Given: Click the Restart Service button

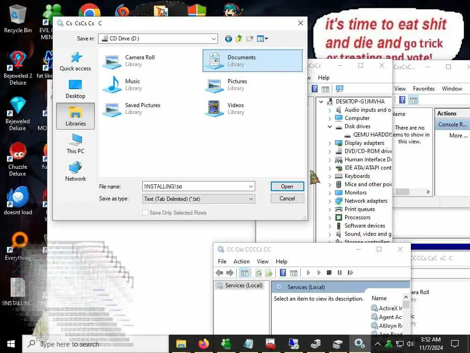Looking at the screenshot, I should [350, 273].
